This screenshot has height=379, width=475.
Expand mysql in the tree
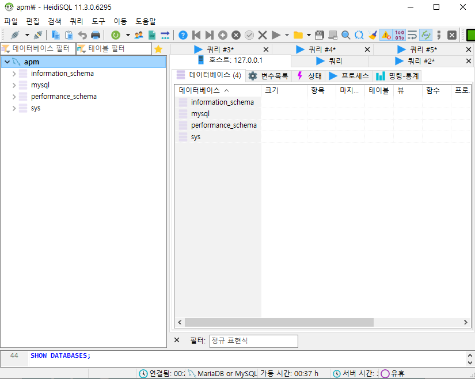pyautogui.click(x=14, y=85)
